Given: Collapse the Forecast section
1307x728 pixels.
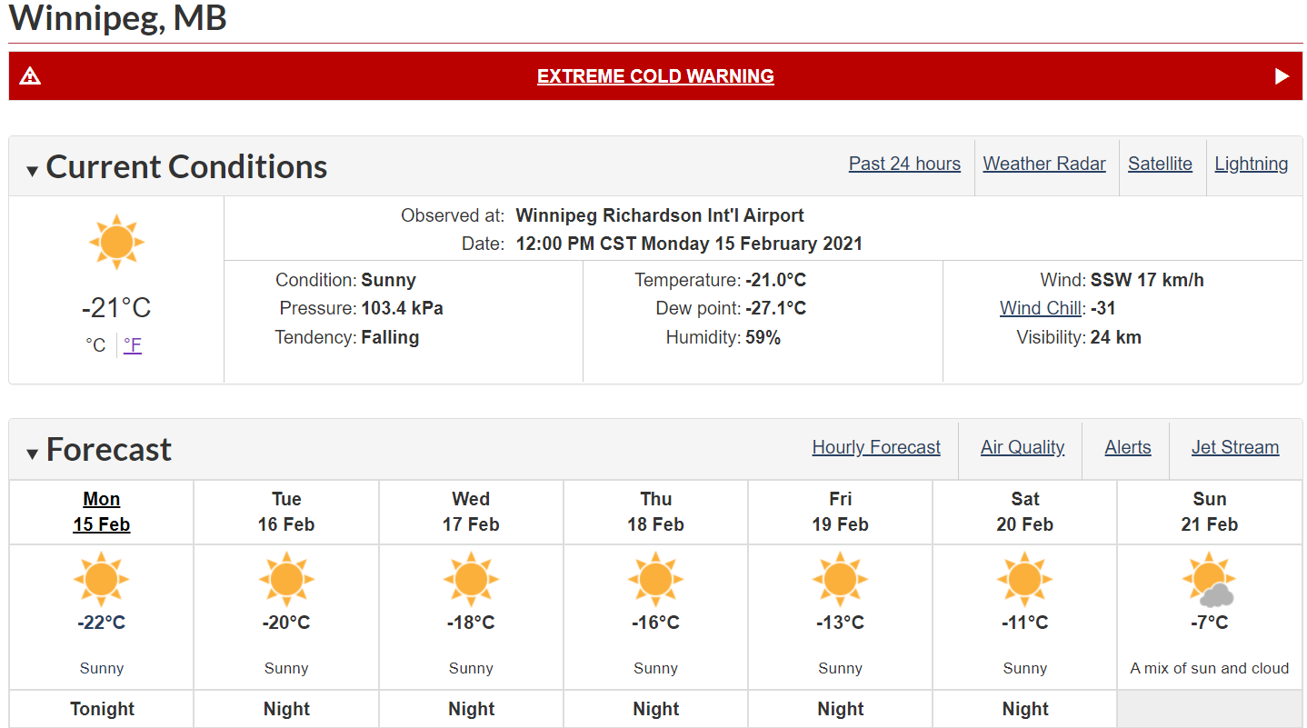Looking at the screenshot, I should coord(33,453).
